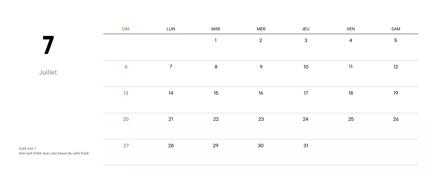The image size is (431, 175).
Task: Pick the date 9 on Wednesday
Action: tap(261, 67)
